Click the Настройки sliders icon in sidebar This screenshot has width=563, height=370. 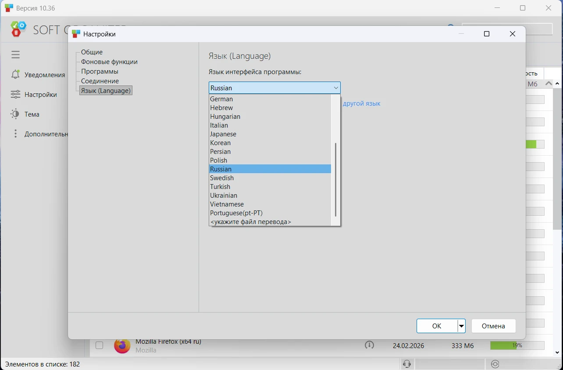(16, 94)
